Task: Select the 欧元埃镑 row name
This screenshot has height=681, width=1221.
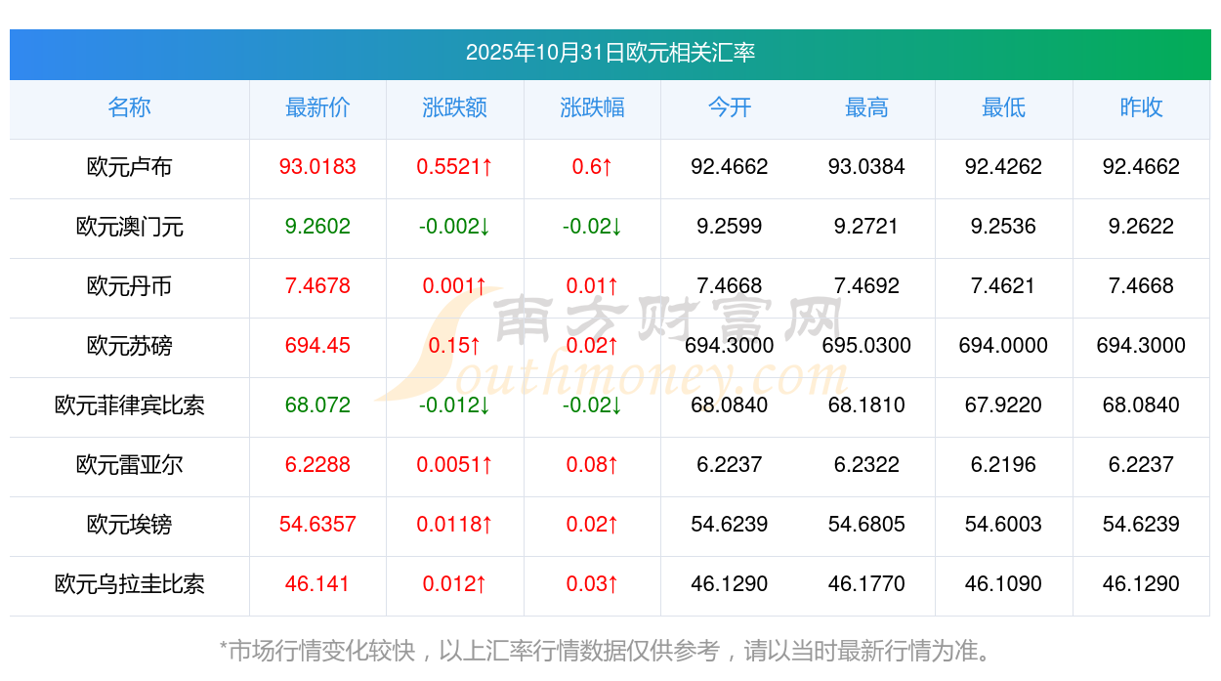Action: click(x=130, y=525)
